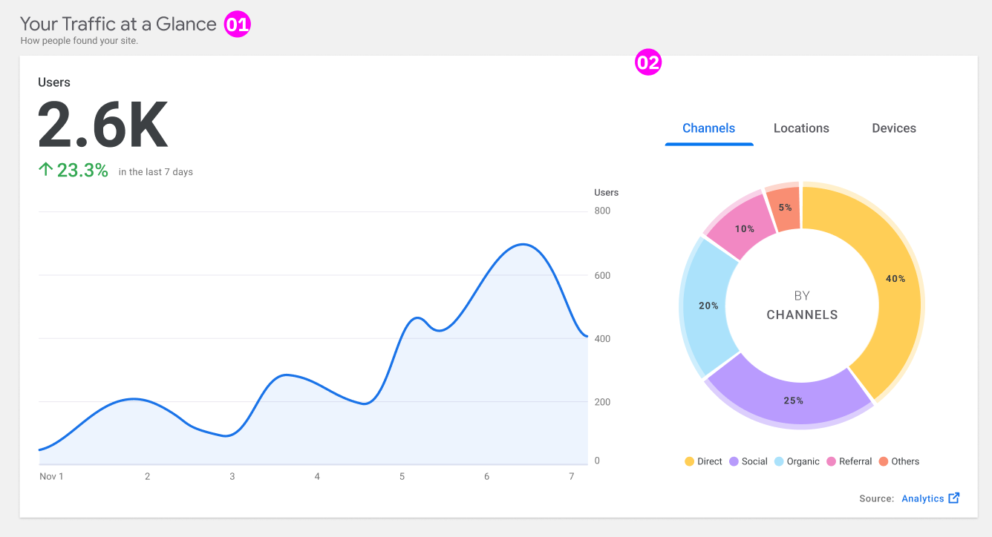Screen dimensions: 992x537
Task: Open the external link icon beside Analytics
Action: (x=954, y=498)
